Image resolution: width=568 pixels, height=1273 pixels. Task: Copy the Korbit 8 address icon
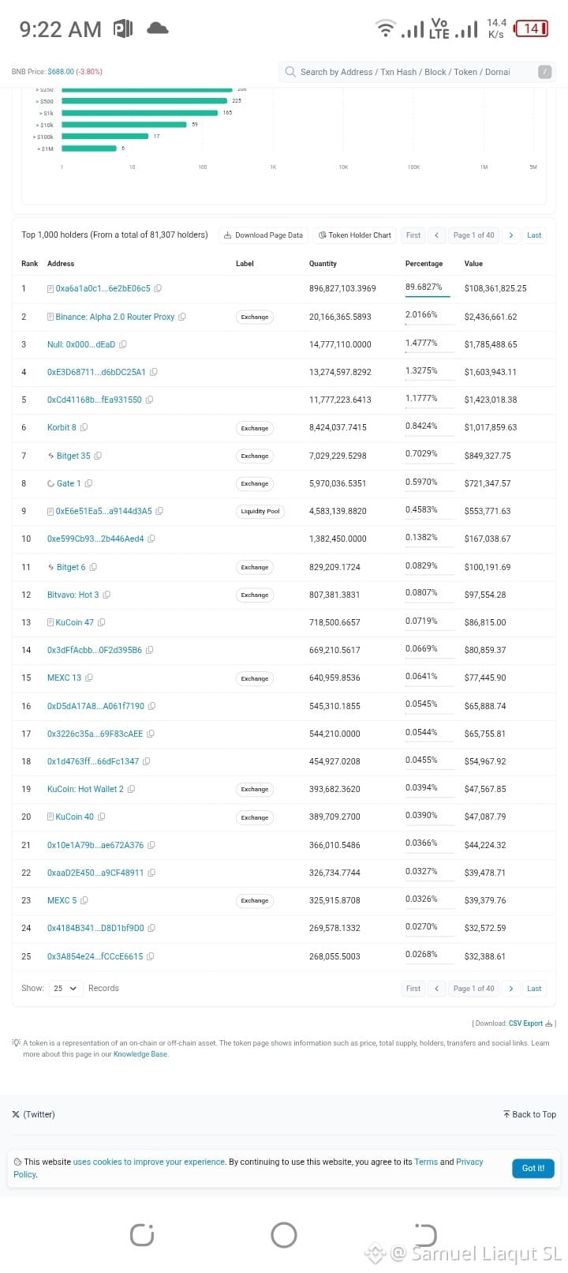(x=84, y=427)
